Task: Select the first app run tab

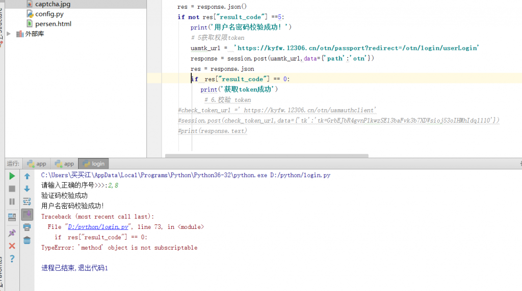Action: 37,164
